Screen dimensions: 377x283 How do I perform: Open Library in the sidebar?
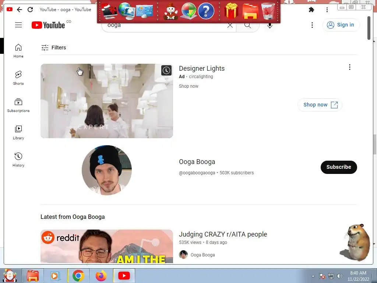[18, 132]
